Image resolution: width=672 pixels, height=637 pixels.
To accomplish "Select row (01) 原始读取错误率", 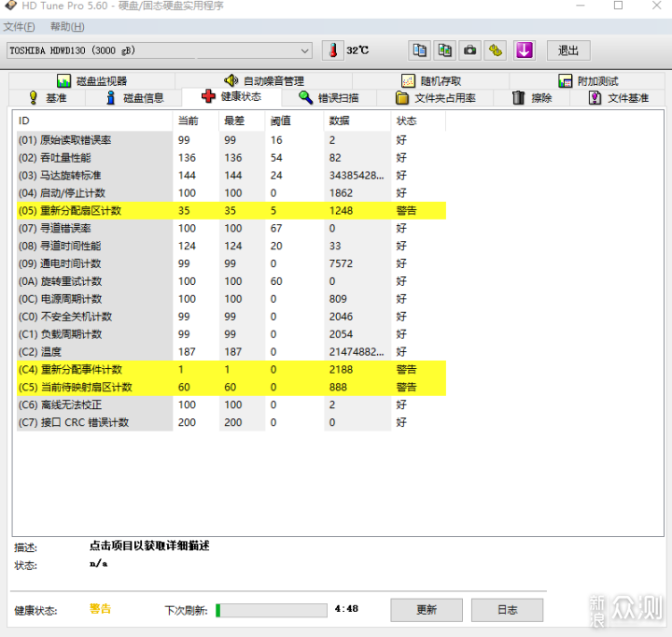I will [x=231, y=140].
